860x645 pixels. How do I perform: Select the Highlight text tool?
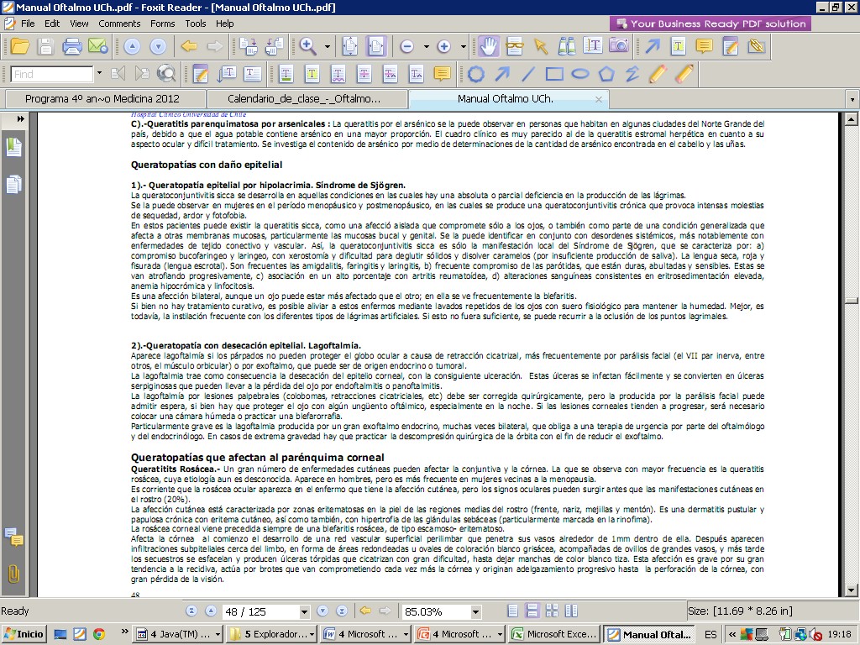(312, 74)
